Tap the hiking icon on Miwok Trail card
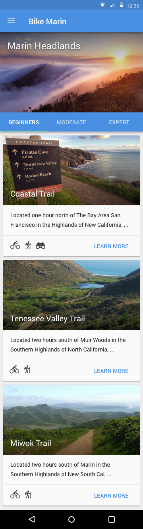 (28, 494)
